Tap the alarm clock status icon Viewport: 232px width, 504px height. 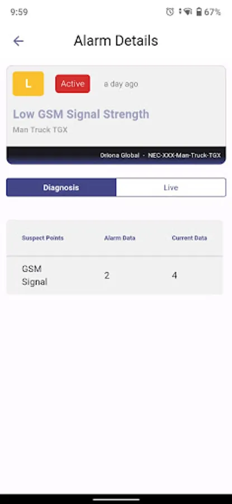pos(170,12)
